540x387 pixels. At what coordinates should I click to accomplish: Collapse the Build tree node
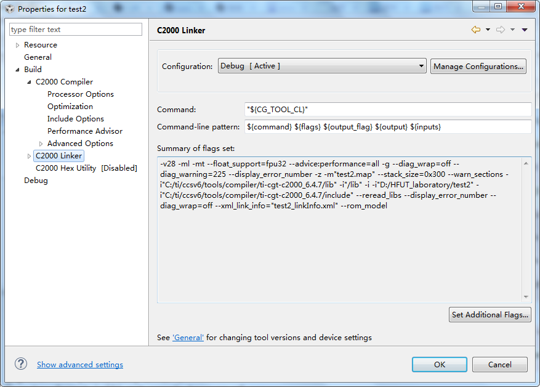17,70
